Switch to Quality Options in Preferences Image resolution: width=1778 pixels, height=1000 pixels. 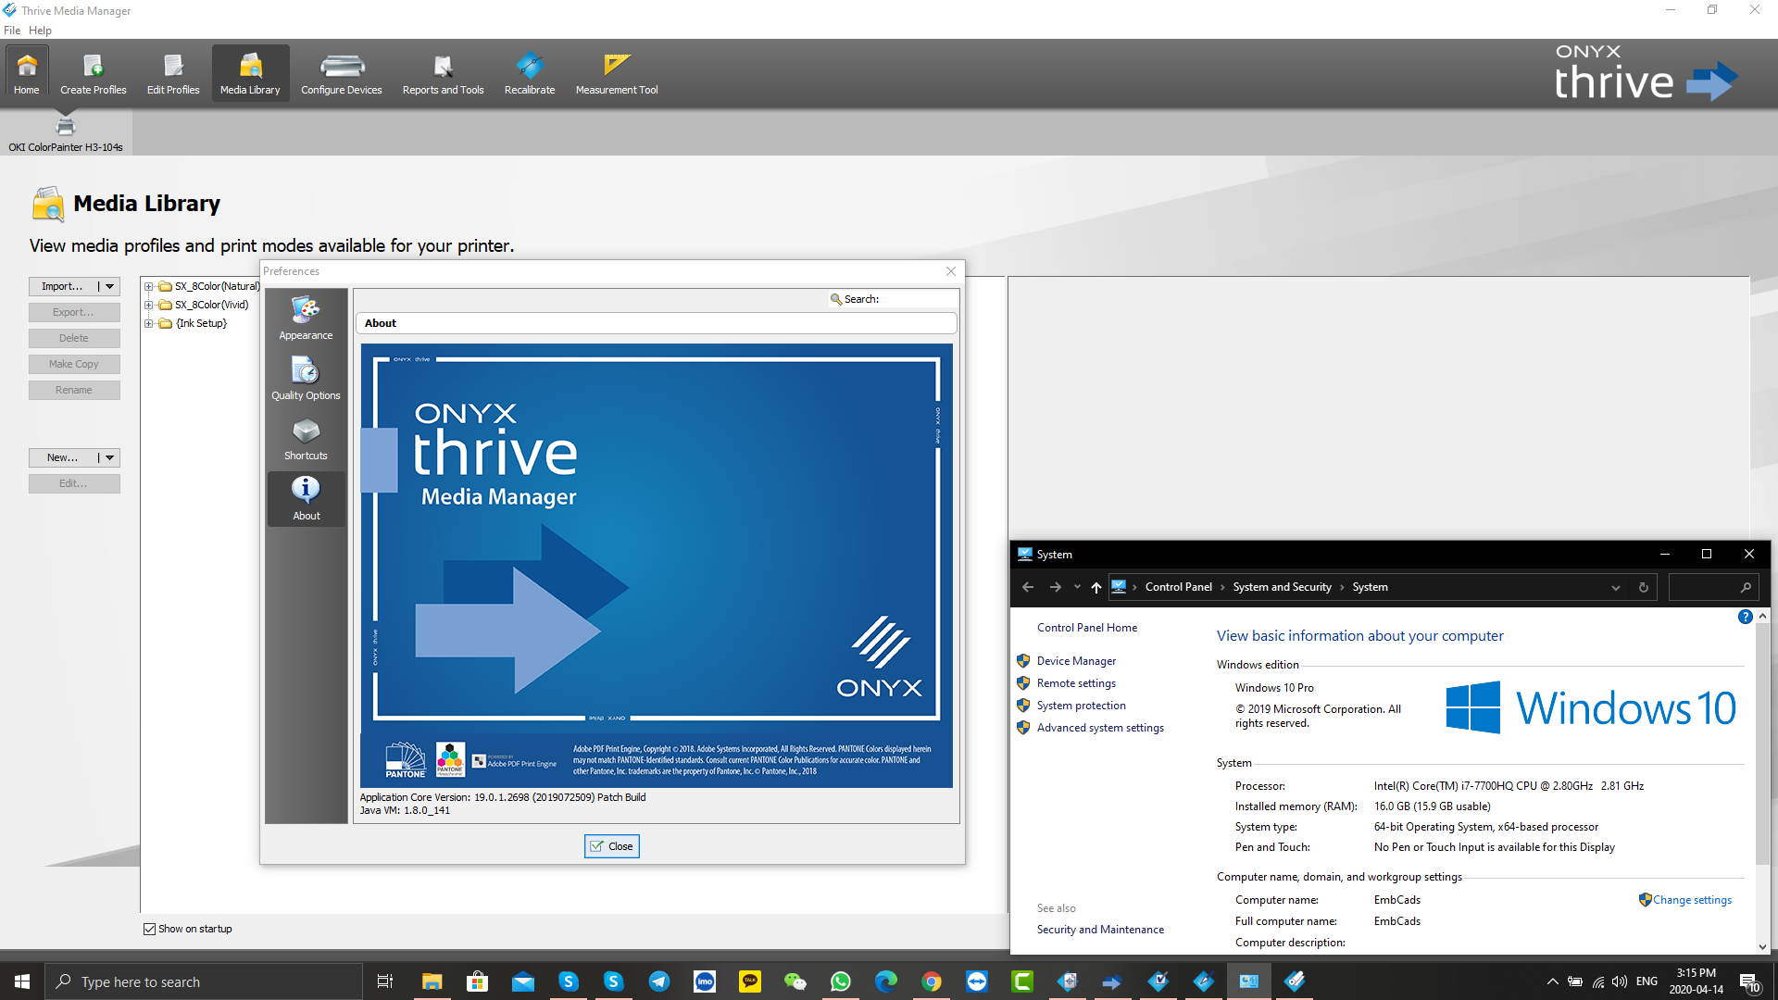[x=306, y=377]
